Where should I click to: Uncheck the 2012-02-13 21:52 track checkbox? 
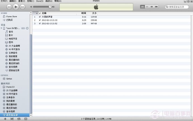(x=40, y=23)
